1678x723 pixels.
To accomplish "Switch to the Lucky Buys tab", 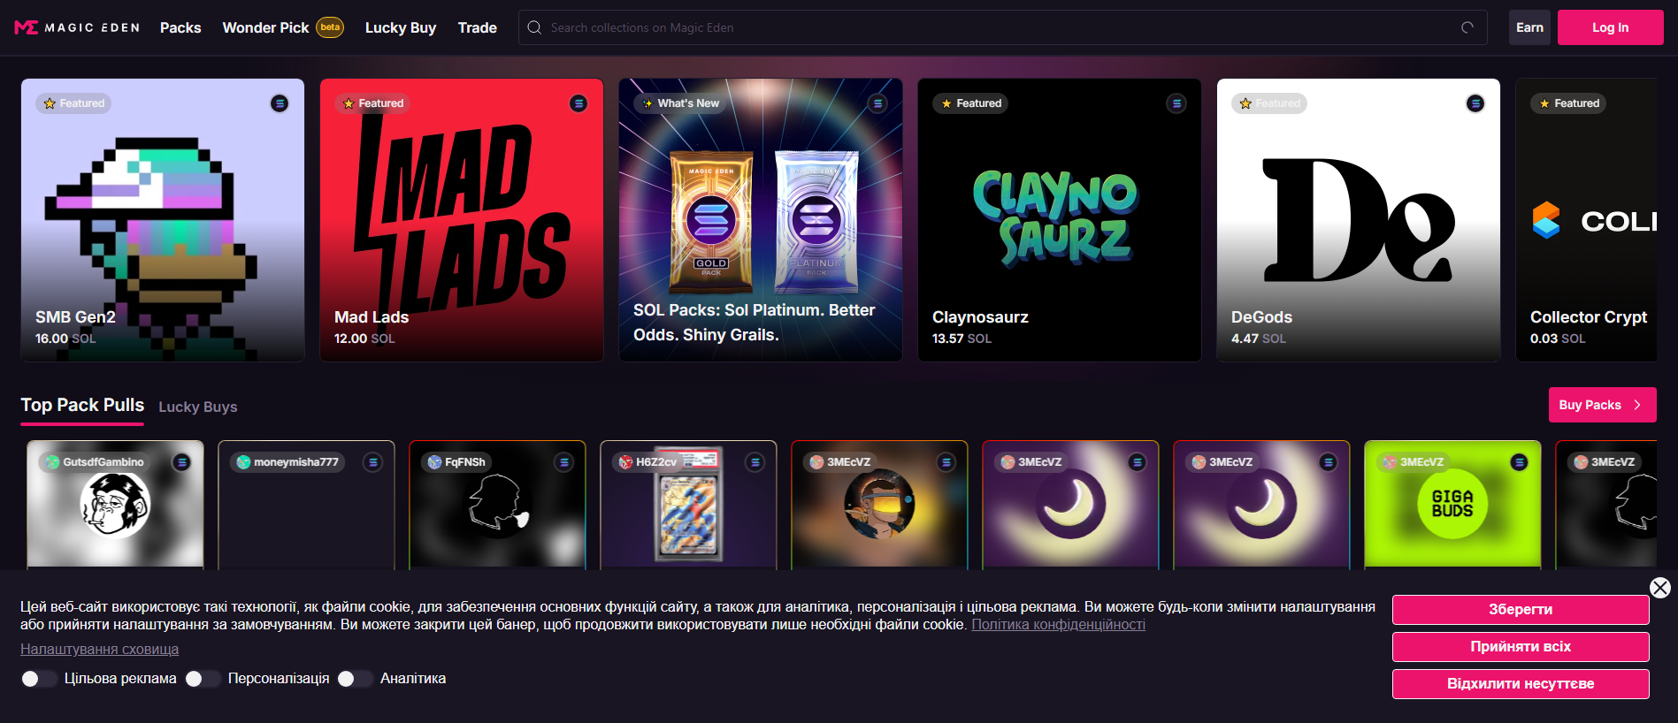I will pos(198,407).
